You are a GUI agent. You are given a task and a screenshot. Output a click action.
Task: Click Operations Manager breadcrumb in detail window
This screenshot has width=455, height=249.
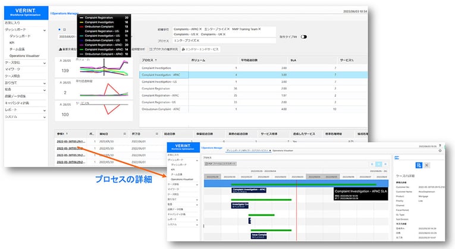coord(212,148)
